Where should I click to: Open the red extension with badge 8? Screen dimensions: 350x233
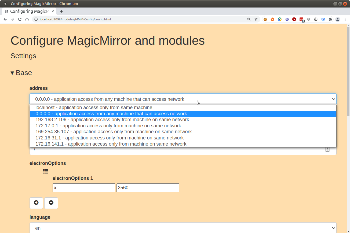click(x=302, y=20)
